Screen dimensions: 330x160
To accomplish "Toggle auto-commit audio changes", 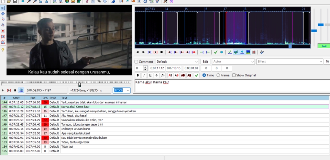I will pos(230,52).
